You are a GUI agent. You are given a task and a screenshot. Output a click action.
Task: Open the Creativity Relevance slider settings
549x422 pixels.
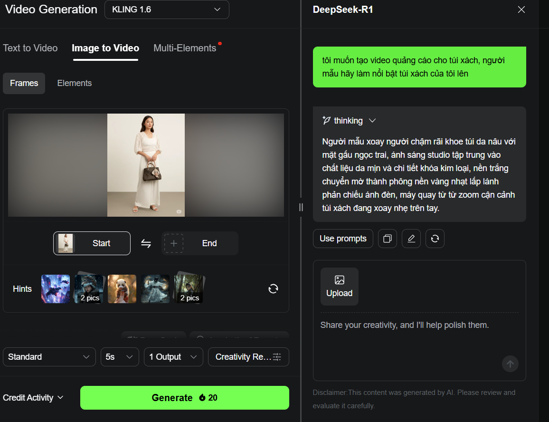coord(248,357)
